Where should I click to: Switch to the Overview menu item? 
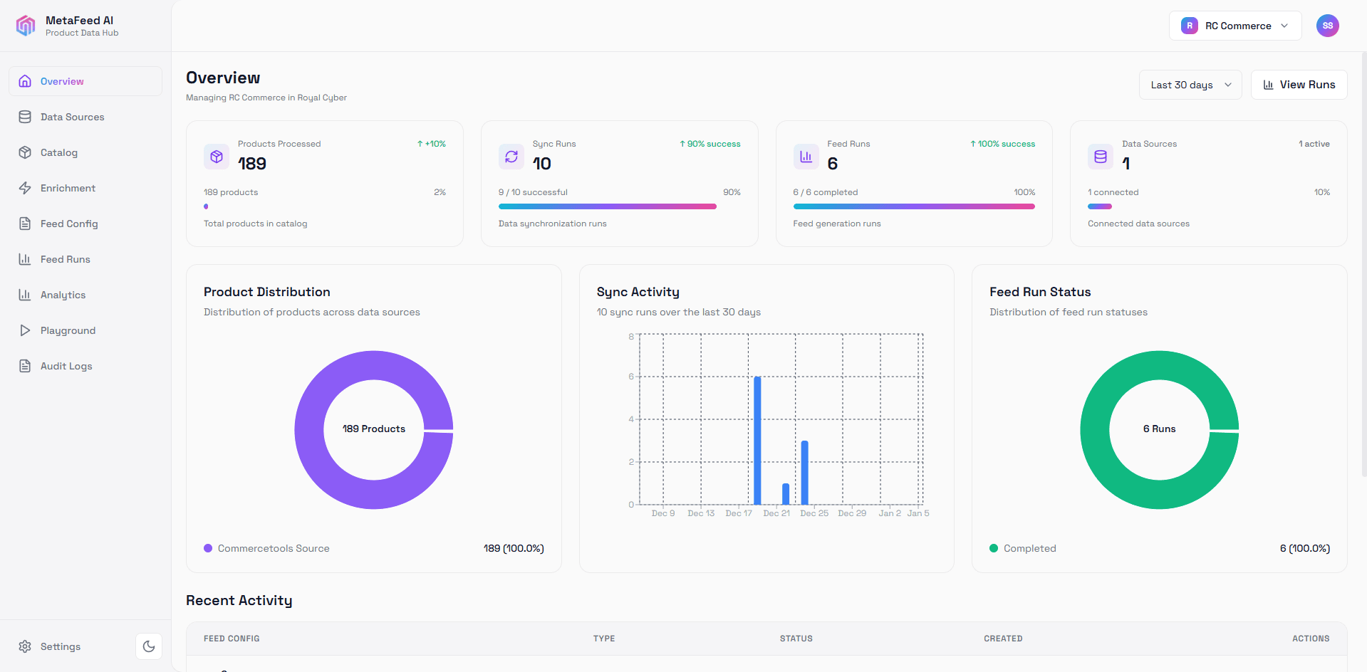pyautogui.click(x=62, y=81)
